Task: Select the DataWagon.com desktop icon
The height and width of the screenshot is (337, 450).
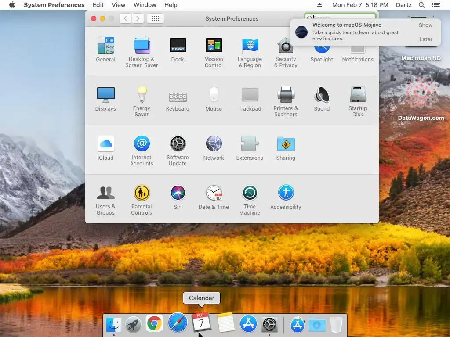Action: pos(421,99)
